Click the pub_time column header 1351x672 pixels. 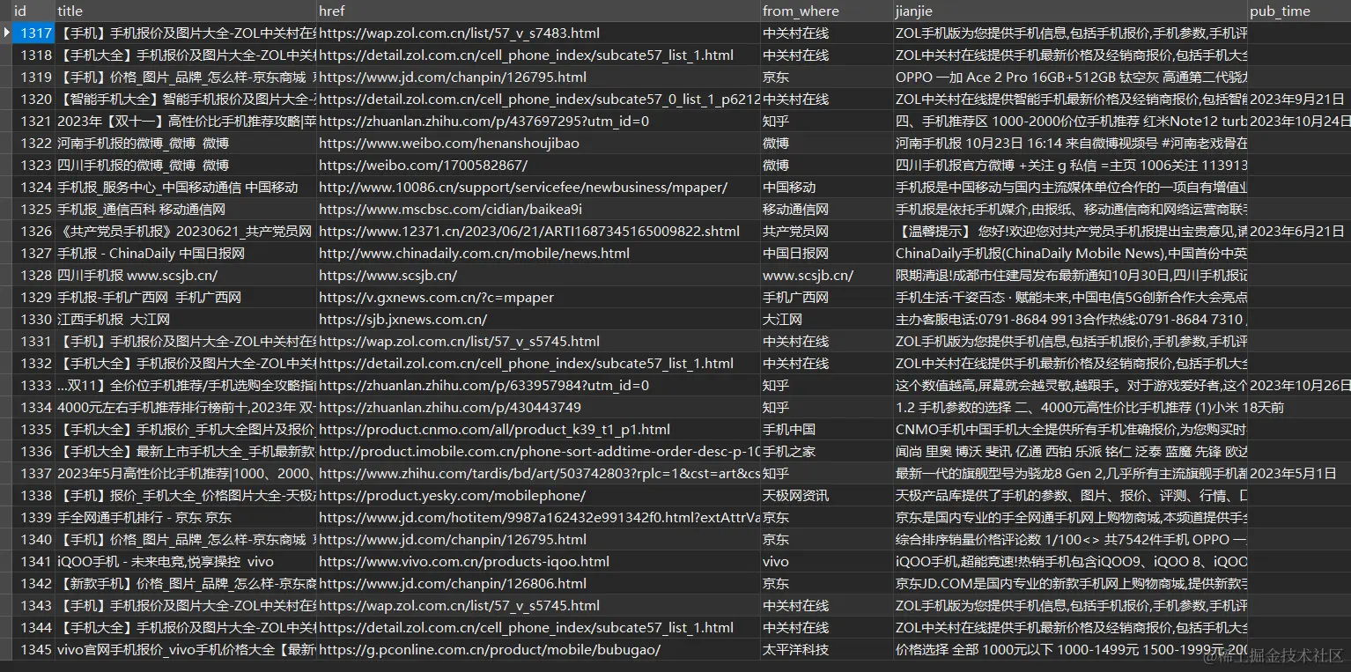[1299, 11]
